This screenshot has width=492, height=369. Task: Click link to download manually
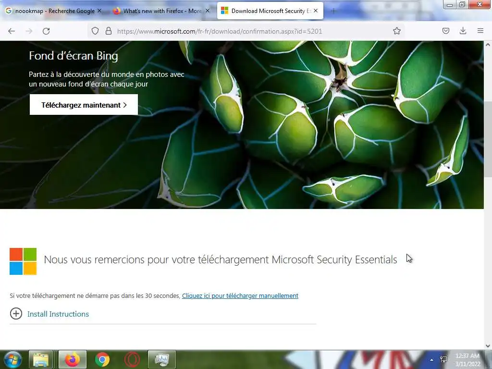(x=240, y=295)
